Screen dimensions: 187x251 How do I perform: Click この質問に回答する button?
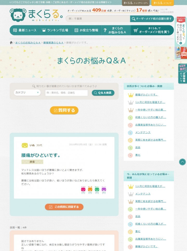click(64, 207)
